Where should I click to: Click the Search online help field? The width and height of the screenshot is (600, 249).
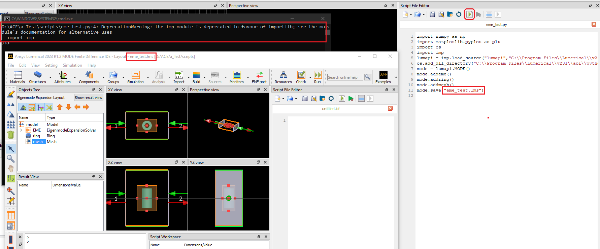[x=345, y=77]
